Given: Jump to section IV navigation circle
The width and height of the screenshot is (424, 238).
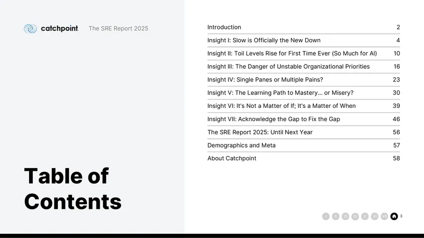Looking at the screenshot, I should coord(355,216).
